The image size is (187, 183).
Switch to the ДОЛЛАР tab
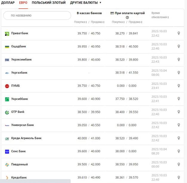point(8,3)
